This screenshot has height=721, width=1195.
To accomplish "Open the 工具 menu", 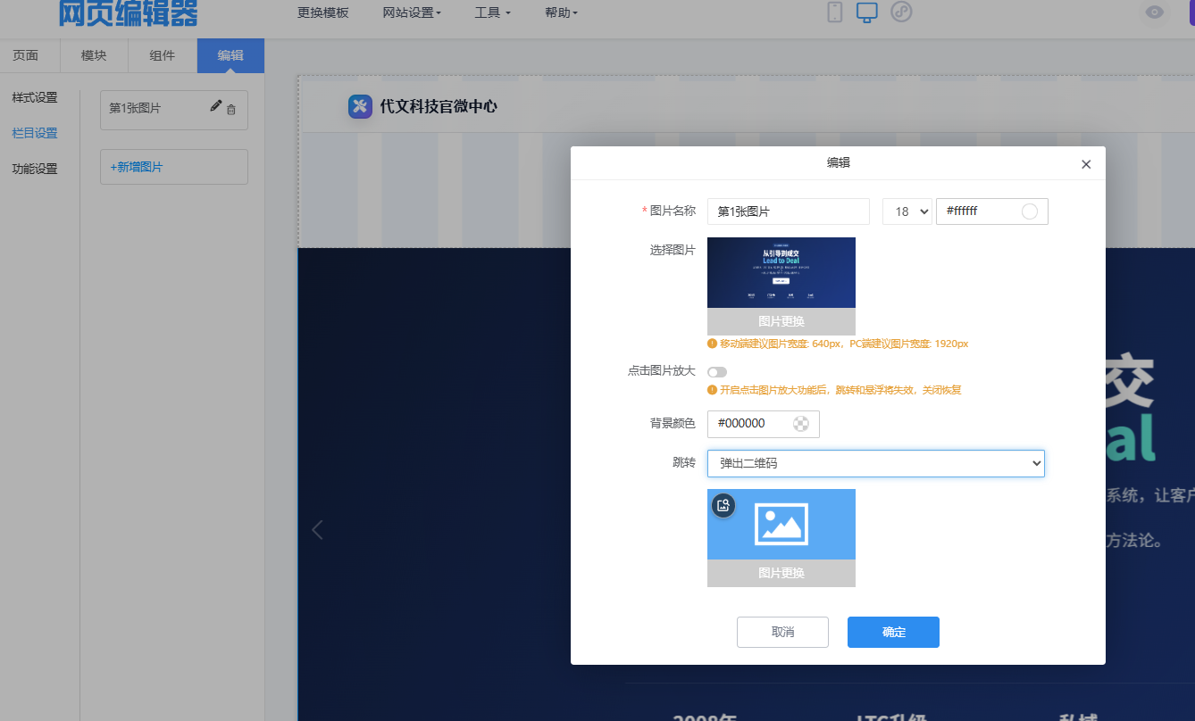I will [492, 12].
